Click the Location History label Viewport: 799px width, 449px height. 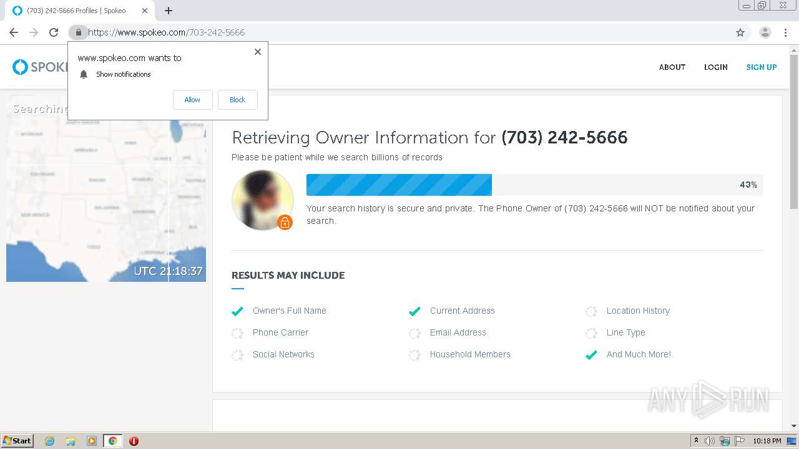click(638, 311)
